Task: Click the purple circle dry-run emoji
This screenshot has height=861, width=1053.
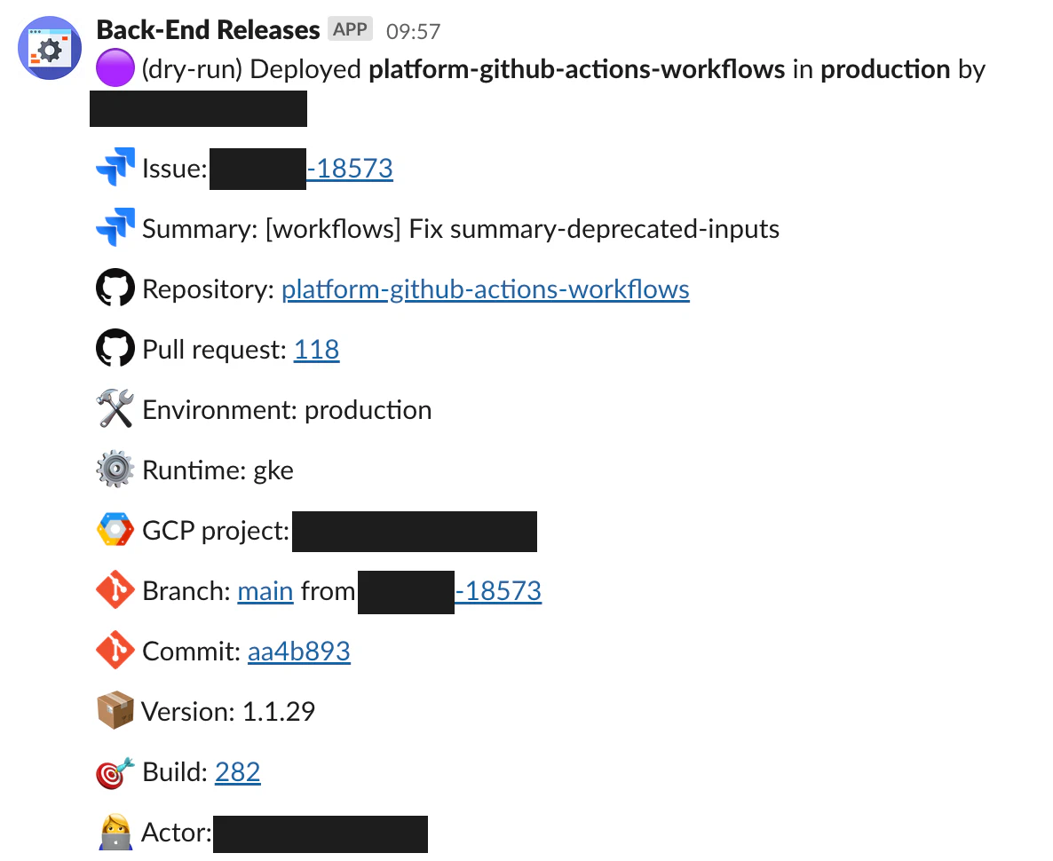Action: click(115, 69)
